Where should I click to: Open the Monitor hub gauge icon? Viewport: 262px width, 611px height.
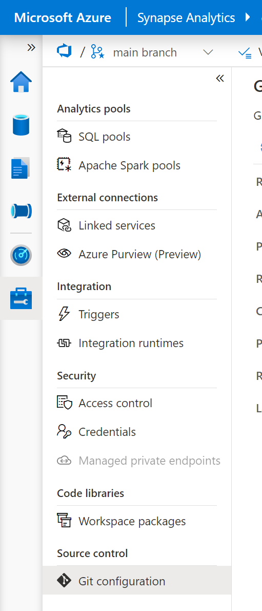tap(21, 255)
